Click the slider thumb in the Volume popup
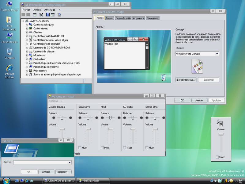Viewport: 245px width, 184px height. point(221,134)
